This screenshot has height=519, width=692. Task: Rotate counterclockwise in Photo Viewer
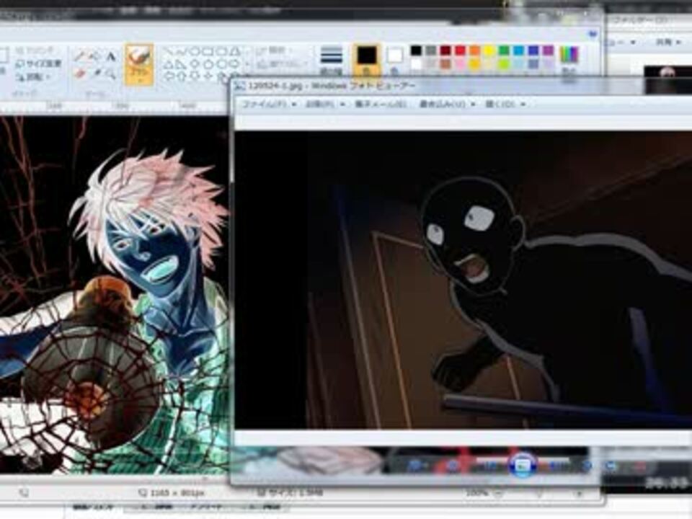(x=587, y=466)
